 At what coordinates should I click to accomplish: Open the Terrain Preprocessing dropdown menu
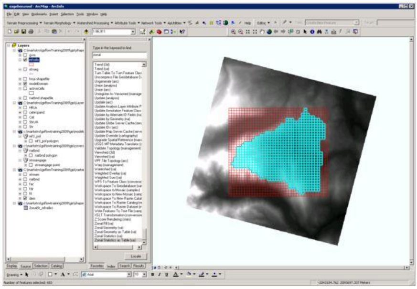pos(24,23)
